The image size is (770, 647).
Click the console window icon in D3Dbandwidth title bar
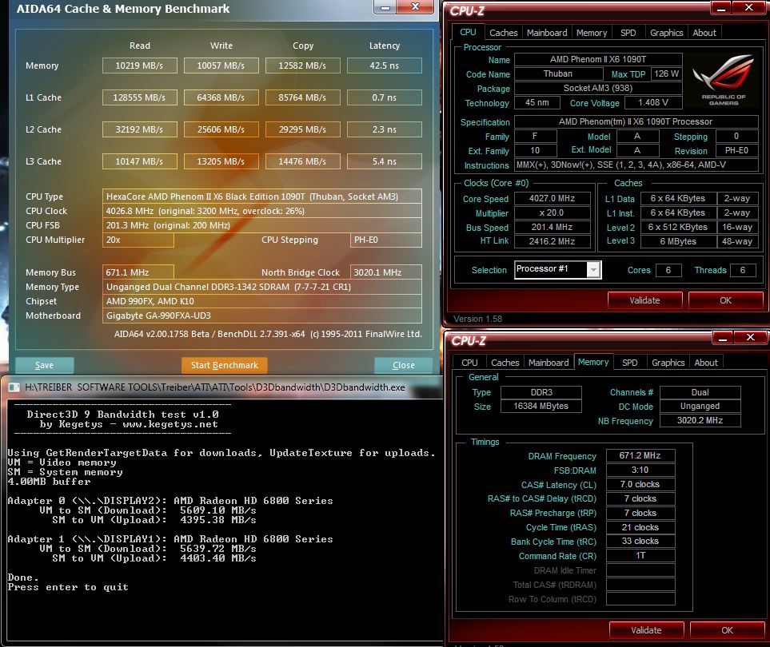[14, 387]
